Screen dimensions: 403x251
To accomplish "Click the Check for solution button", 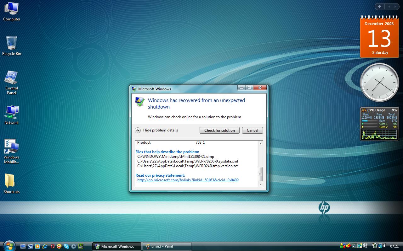I will (x=219, y=130).
